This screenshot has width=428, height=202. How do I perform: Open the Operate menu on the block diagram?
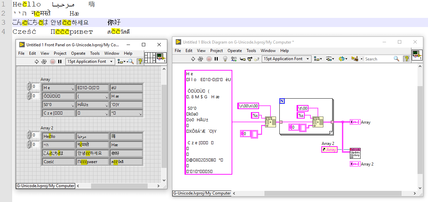click(x=234, y=51)
